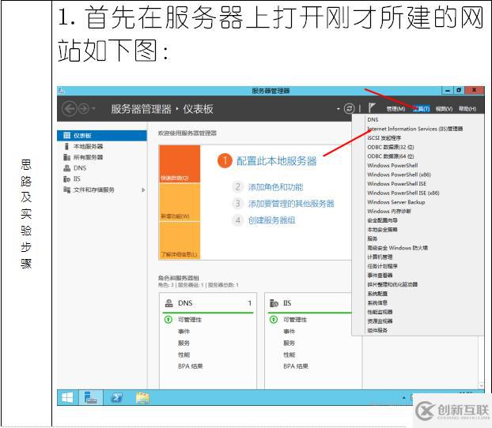Open the 视图(V) menu
Viewport: 492px width, 428px height.
click(444, 109)
